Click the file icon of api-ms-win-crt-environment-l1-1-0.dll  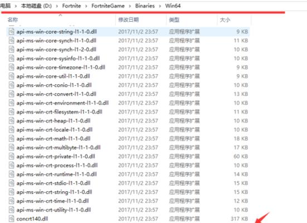(x=12, y=103)
